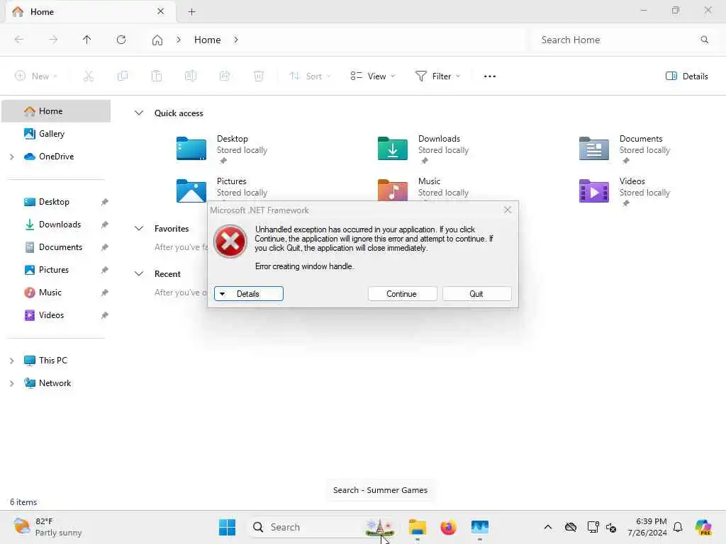This screenshot has height=544, width=726.
Task: Go up one folder level
Action: click(x=87, y=40)
